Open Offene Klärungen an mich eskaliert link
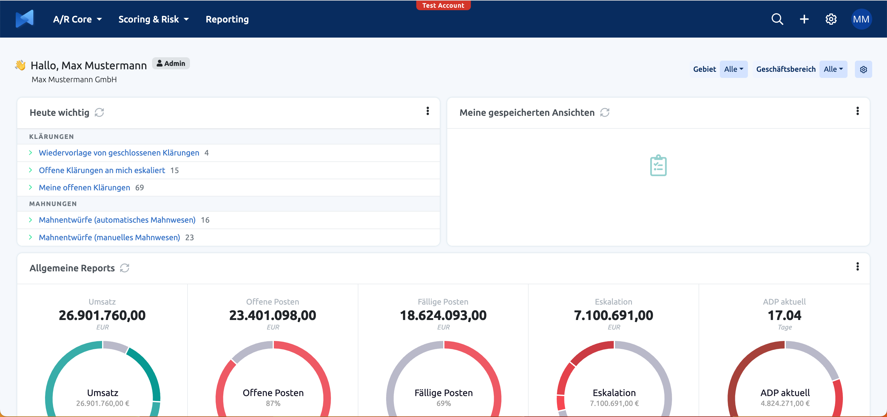Image resolution: width=887 pixels, height=417 pixels. pos(102,171)
